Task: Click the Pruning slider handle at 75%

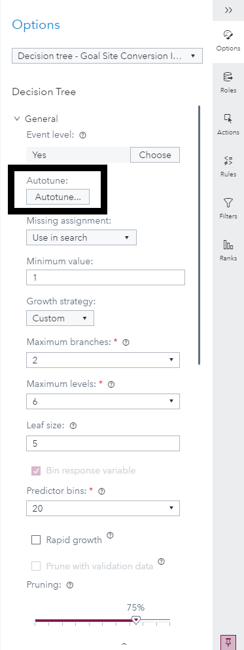Action: pyautogui.click(x=135, y=620)
